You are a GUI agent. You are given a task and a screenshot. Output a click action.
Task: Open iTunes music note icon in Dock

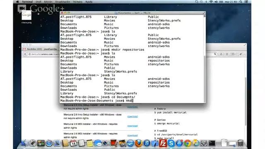tap(147, 143)
